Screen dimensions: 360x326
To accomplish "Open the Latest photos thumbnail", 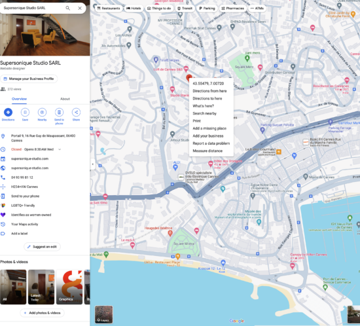I will pyautogui.click(x=41, y=287).
